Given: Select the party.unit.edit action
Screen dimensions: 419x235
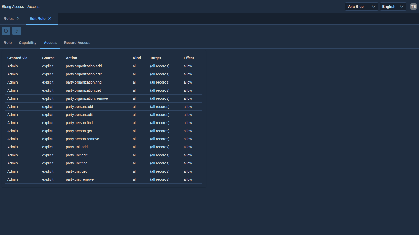Looking at the screenshot, I should (77, 155).
